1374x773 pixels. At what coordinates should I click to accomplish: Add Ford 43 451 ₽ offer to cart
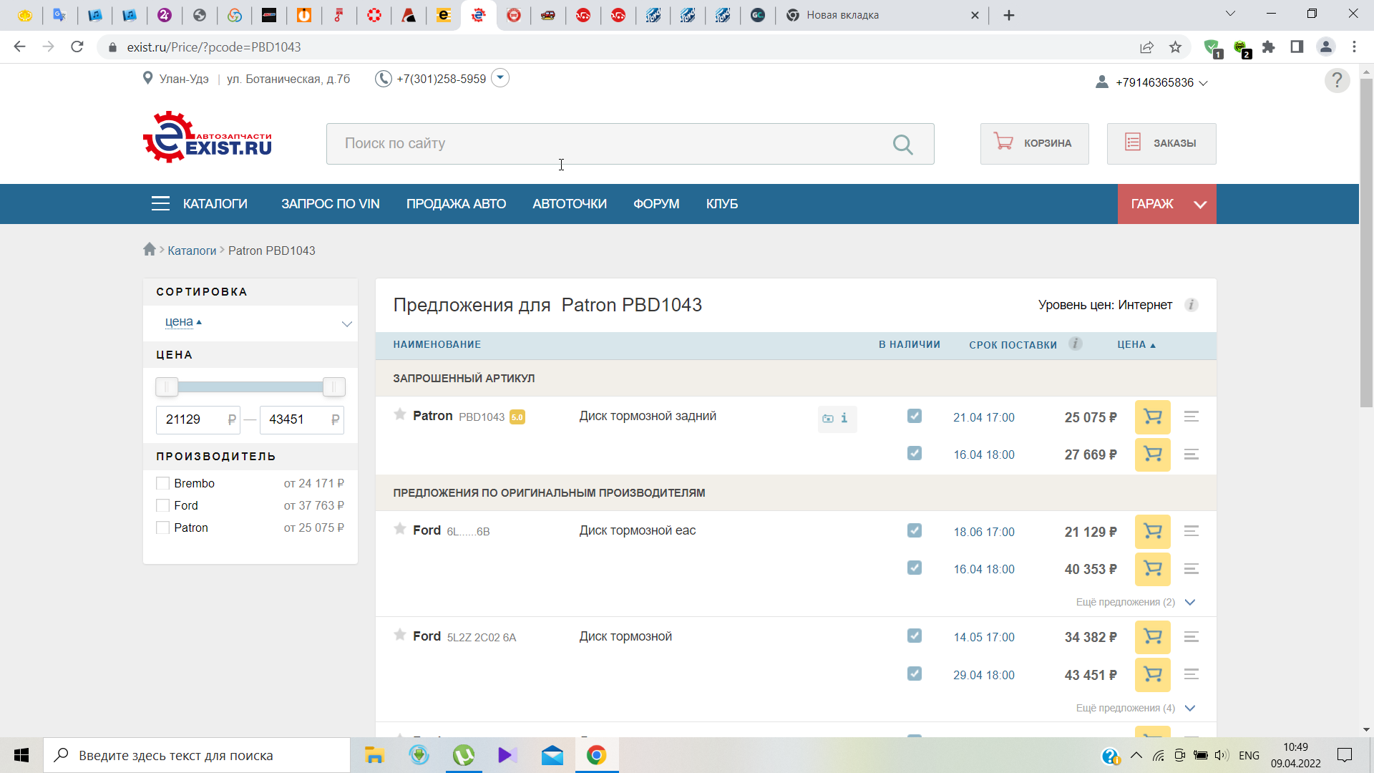[x=1152, y=675]
